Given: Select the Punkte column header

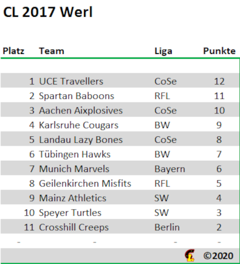Looking at the screenshot, I should pos(220,51).
